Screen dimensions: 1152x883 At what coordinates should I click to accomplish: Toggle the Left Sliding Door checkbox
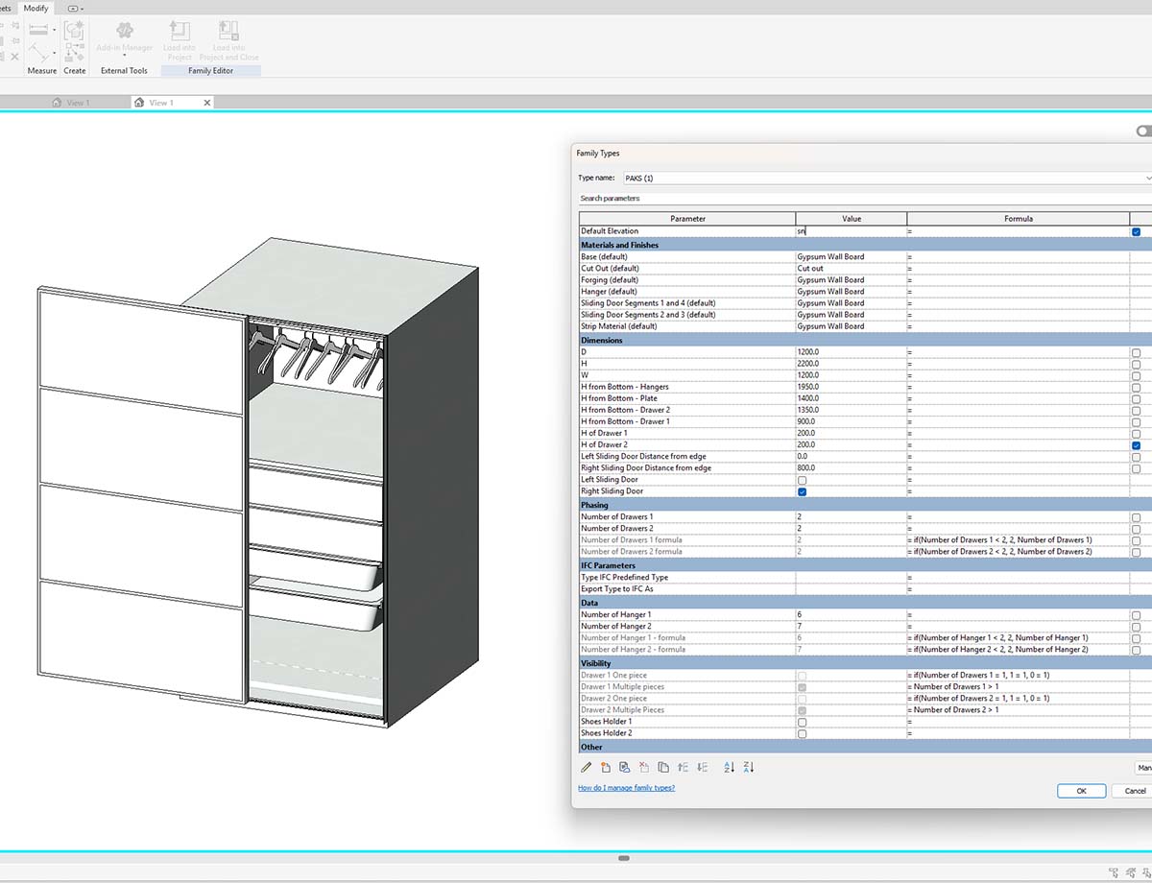click(803, 480)
